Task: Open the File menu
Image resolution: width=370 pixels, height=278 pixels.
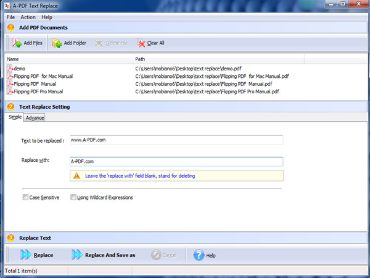Action: [x=10, y=17]
